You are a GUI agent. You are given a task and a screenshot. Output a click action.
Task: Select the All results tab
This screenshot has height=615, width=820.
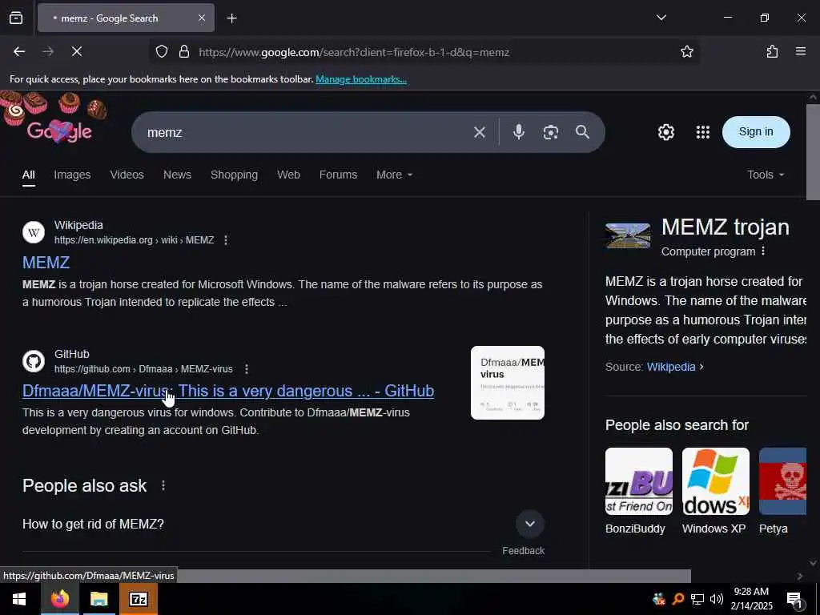pos(29,175)
